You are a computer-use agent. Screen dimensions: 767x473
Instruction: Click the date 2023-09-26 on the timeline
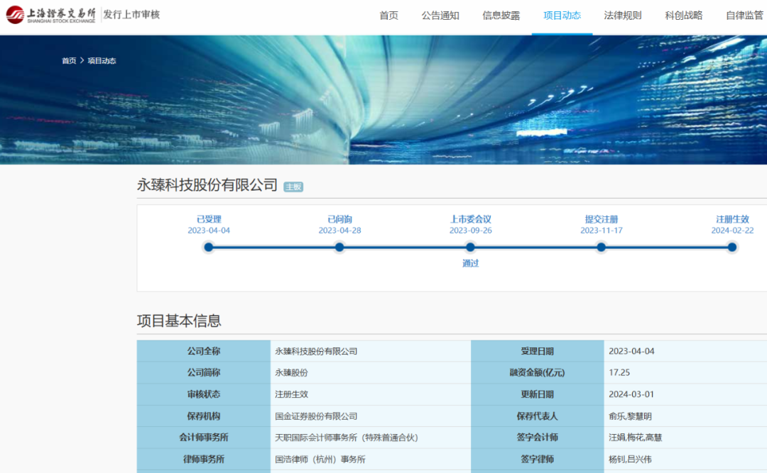[x=471, y=230]
